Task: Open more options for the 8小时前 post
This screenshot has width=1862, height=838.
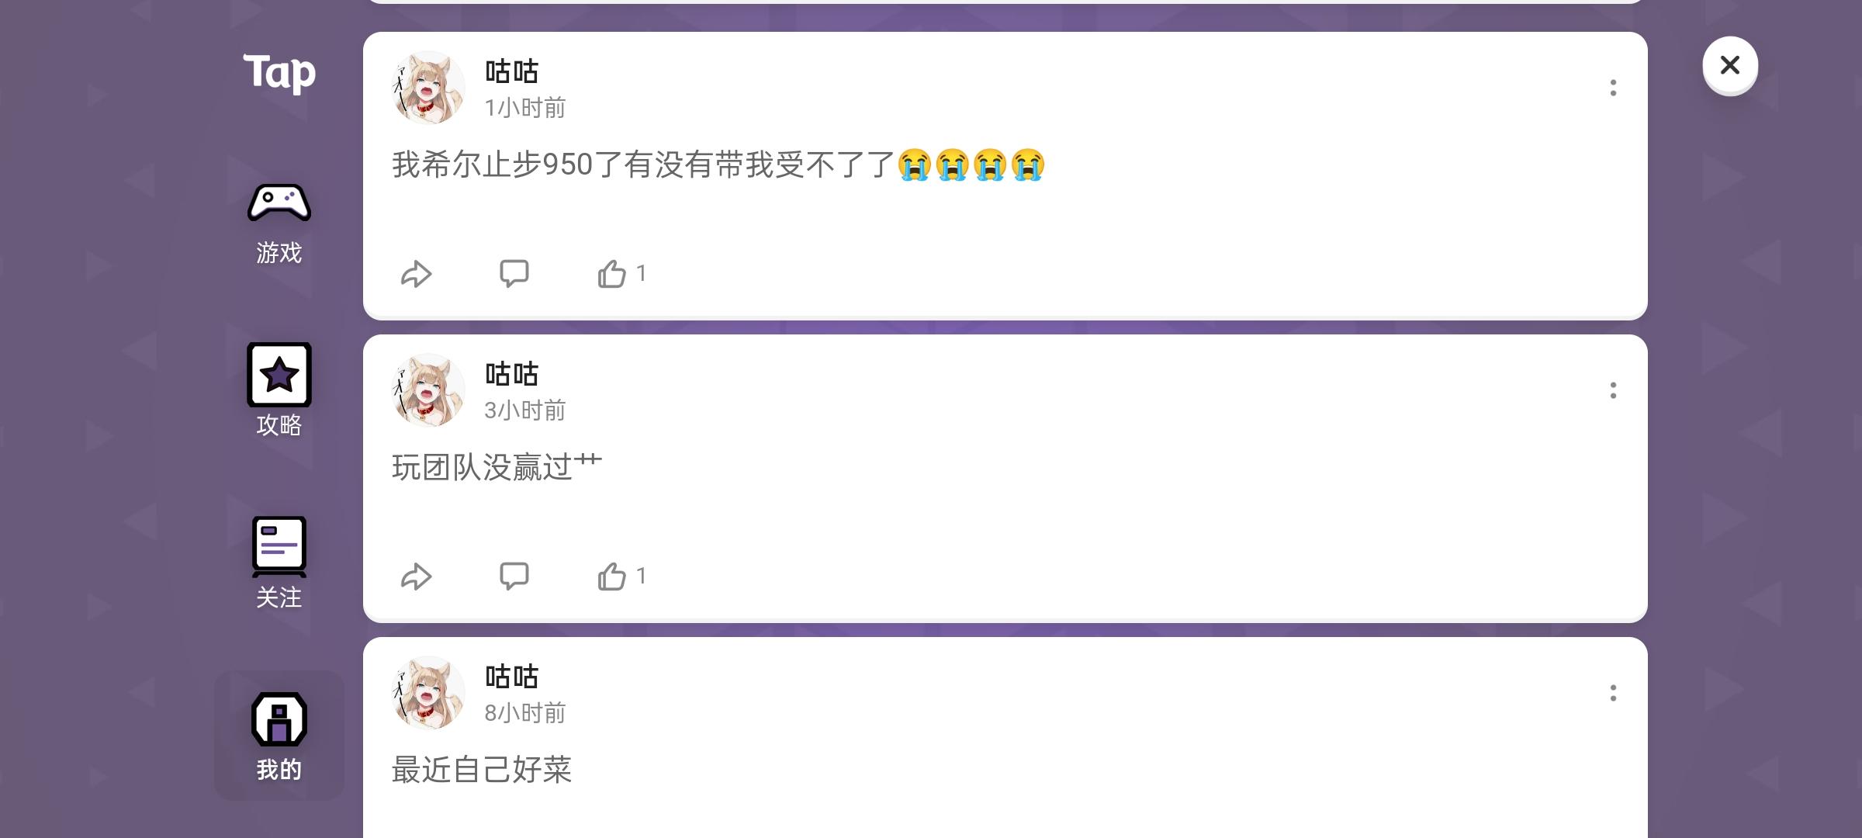Action: pos(1613,693)
